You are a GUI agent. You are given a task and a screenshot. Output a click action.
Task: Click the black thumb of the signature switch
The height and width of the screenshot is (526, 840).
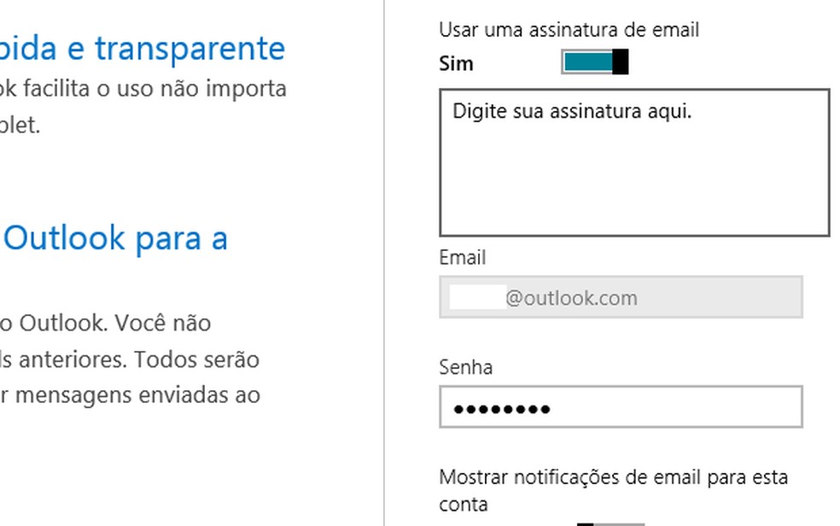(x=621, y=62)
